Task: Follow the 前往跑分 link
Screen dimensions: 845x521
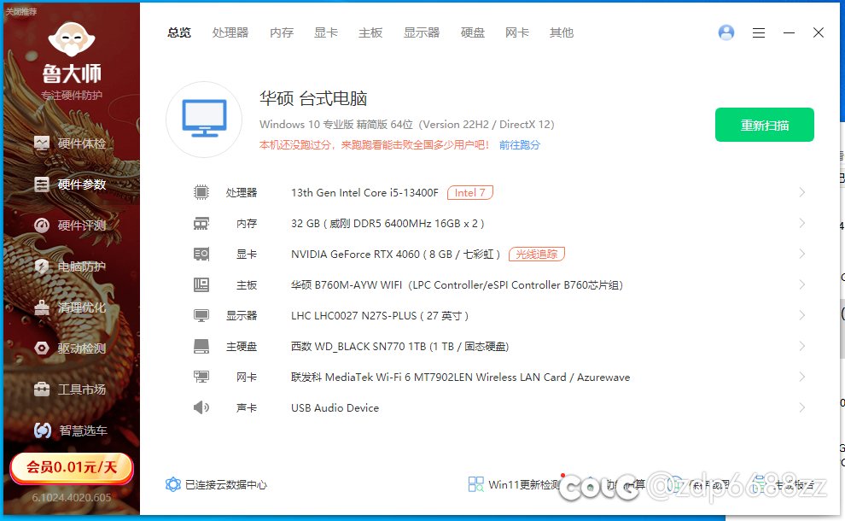Action: 520,145
